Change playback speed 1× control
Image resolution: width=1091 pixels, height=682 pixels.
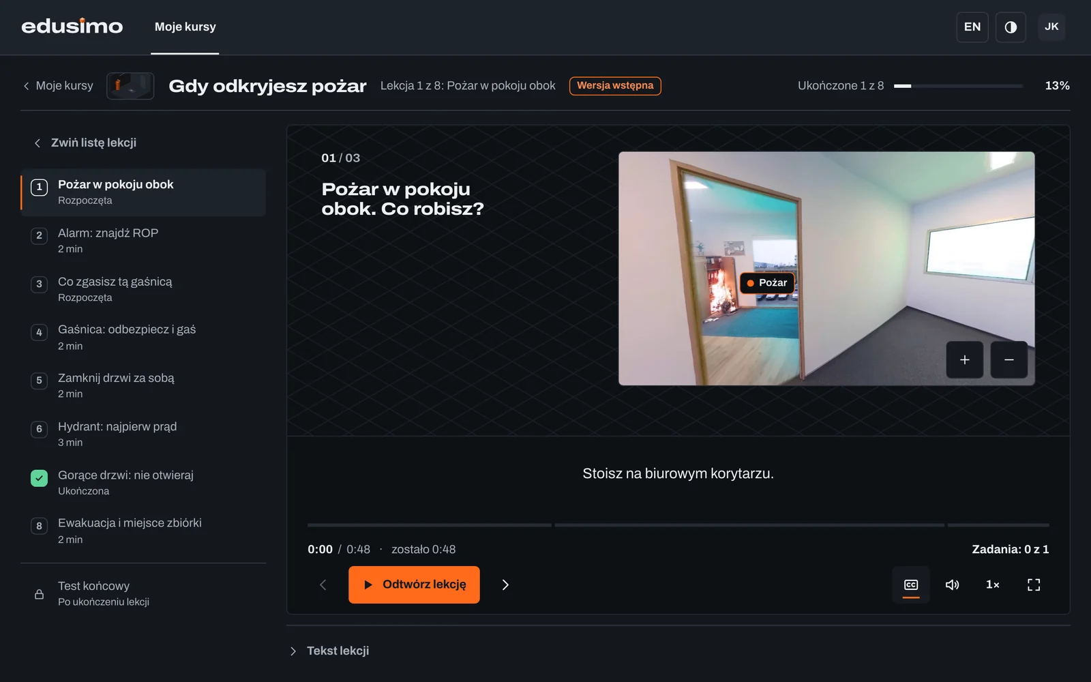993,584
